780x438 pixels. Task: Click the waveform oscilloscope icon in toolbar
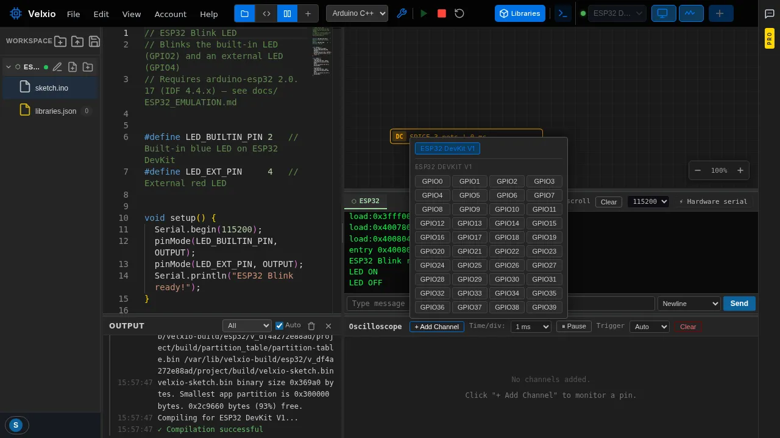coord(691,13)
